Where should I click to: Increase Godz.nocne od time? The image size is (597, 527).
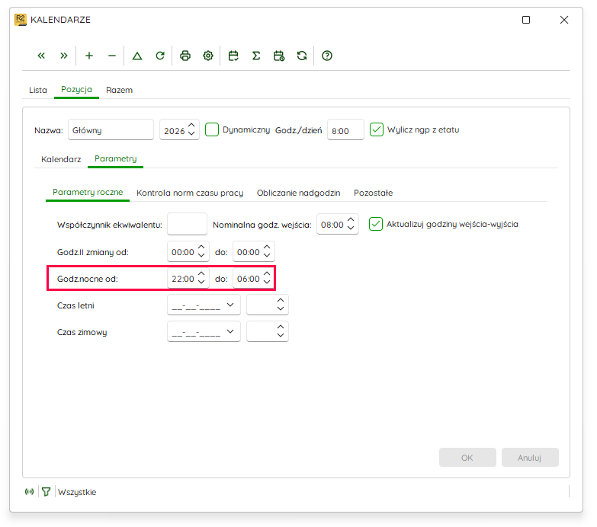click(x=201, y=273)
